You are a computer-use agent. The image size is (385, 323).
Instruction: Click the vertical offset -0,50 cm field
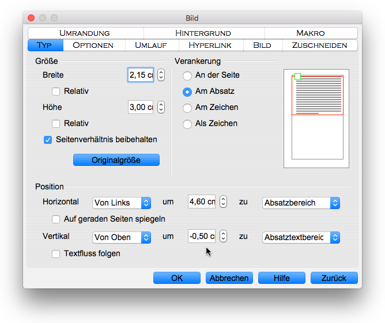(202, 236)
